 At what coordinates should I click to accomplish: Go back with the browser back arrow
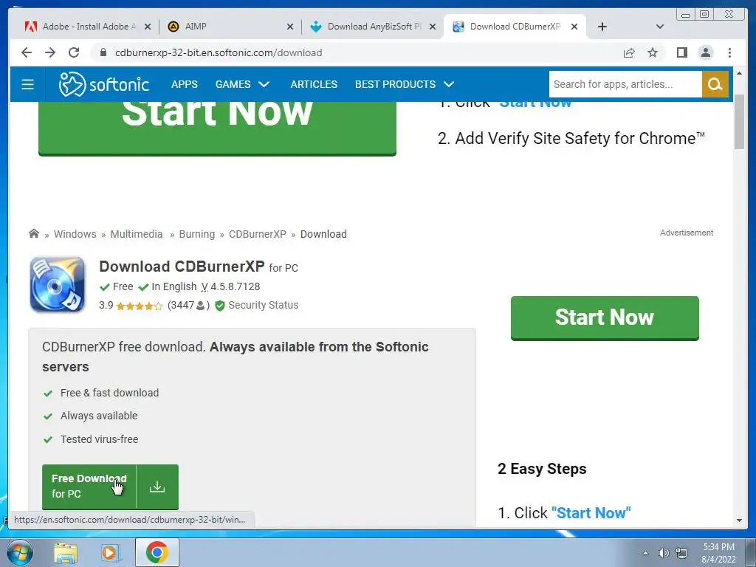click(27, 52)
